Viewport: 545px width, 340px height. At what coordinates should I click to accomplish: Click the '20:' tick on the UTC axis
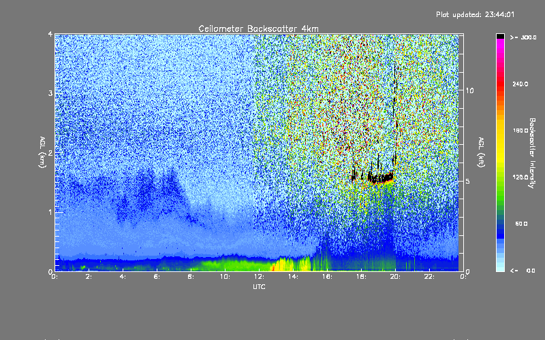pos(395,277)
